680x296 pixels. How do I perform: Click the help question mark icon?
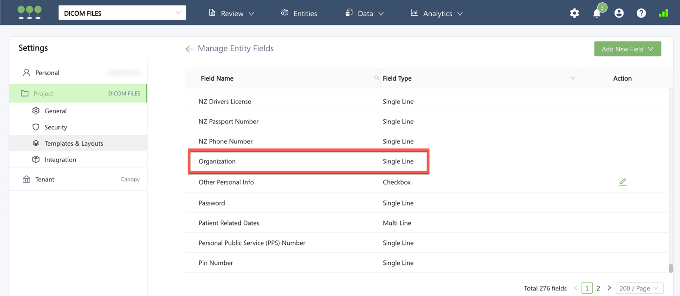641,13
